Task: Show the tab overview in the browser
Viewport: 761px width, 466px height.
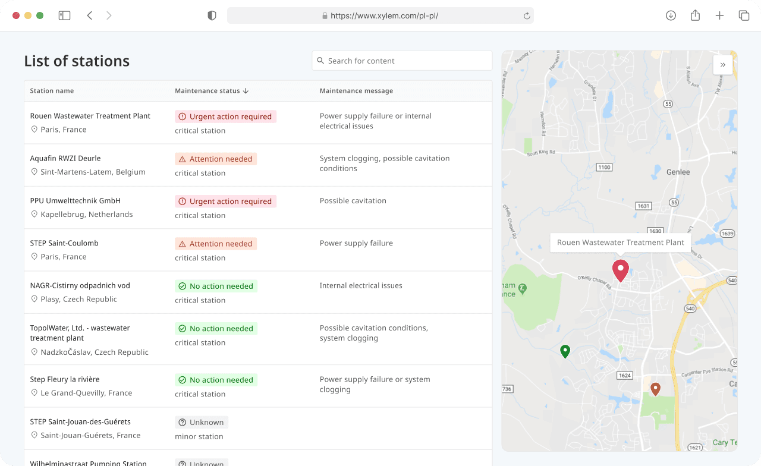Action: coord(744,15)
